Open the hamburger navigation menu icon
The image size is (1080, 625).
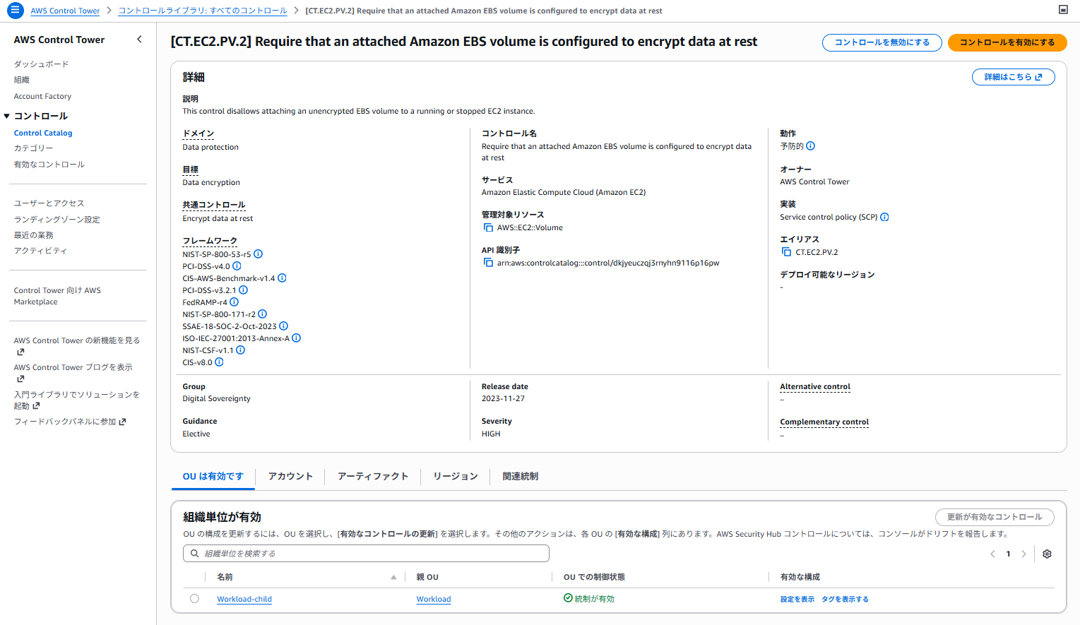[x=15, y=11]
